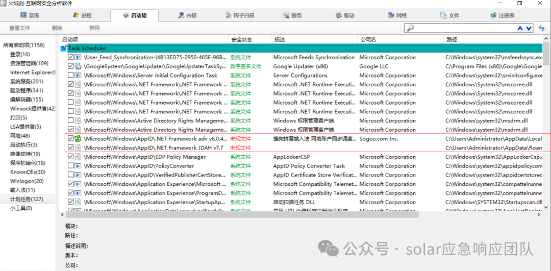Click the search next down arrow
Screen dimensions: 551x271
click(x=528, y=28)
